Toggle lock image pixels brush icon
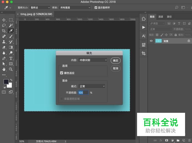 [162, 35]
